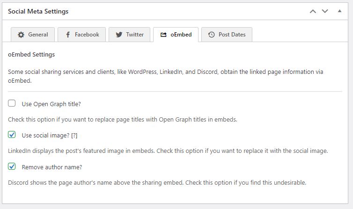Open the [?] help link for social image
This screenshot has height=209, width=353.
pos(74,136)
